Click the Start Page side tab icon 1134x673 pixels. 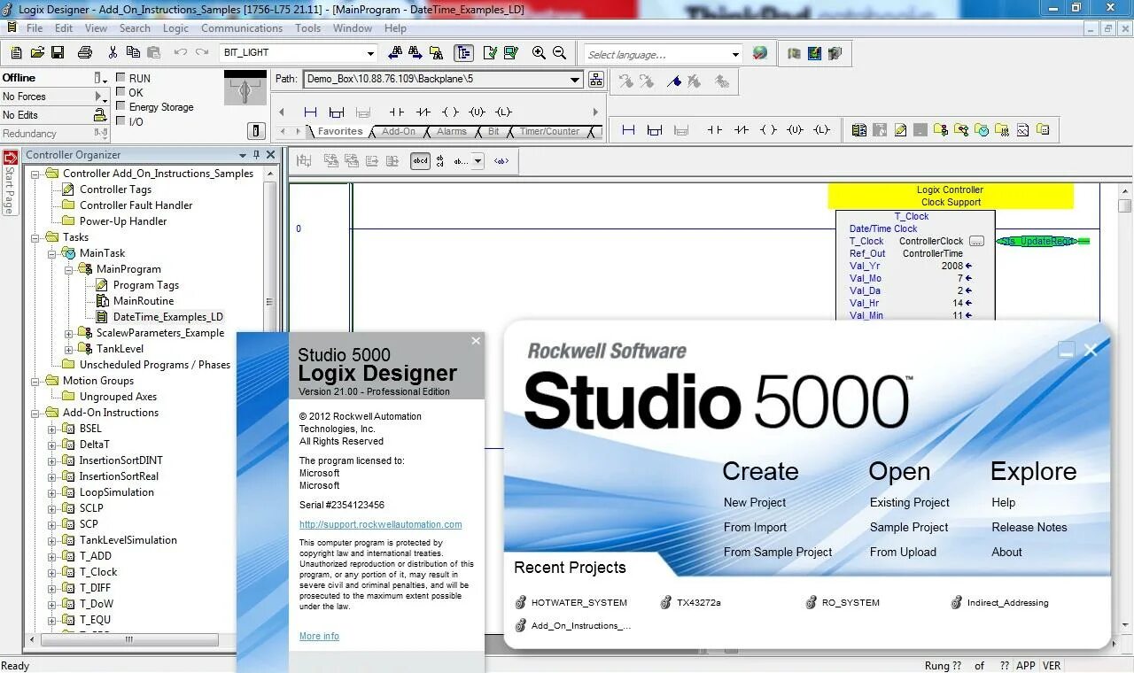(10, 159)
